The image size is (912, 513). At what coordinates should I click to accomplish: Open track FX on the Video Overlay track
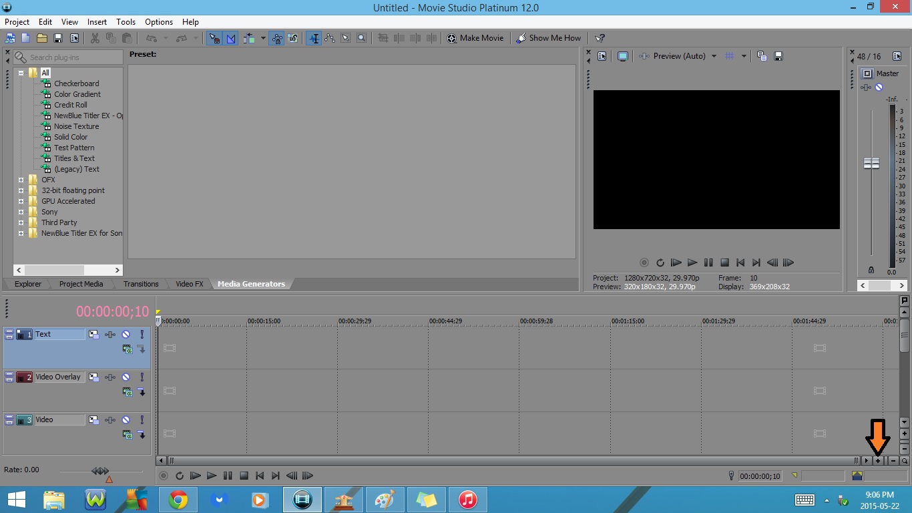[110, 377]
